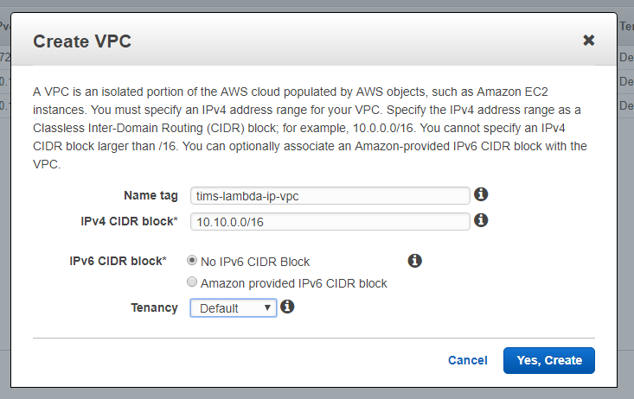Click the IPv6 CIDR block* label
Image resolution: width=634 pixels, height=399 pixels.
(118, 261)
